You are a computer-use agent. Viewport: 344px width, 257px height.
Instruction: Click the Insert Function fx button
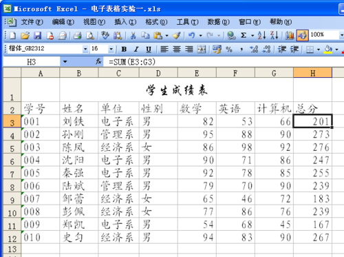coord(98,61)
